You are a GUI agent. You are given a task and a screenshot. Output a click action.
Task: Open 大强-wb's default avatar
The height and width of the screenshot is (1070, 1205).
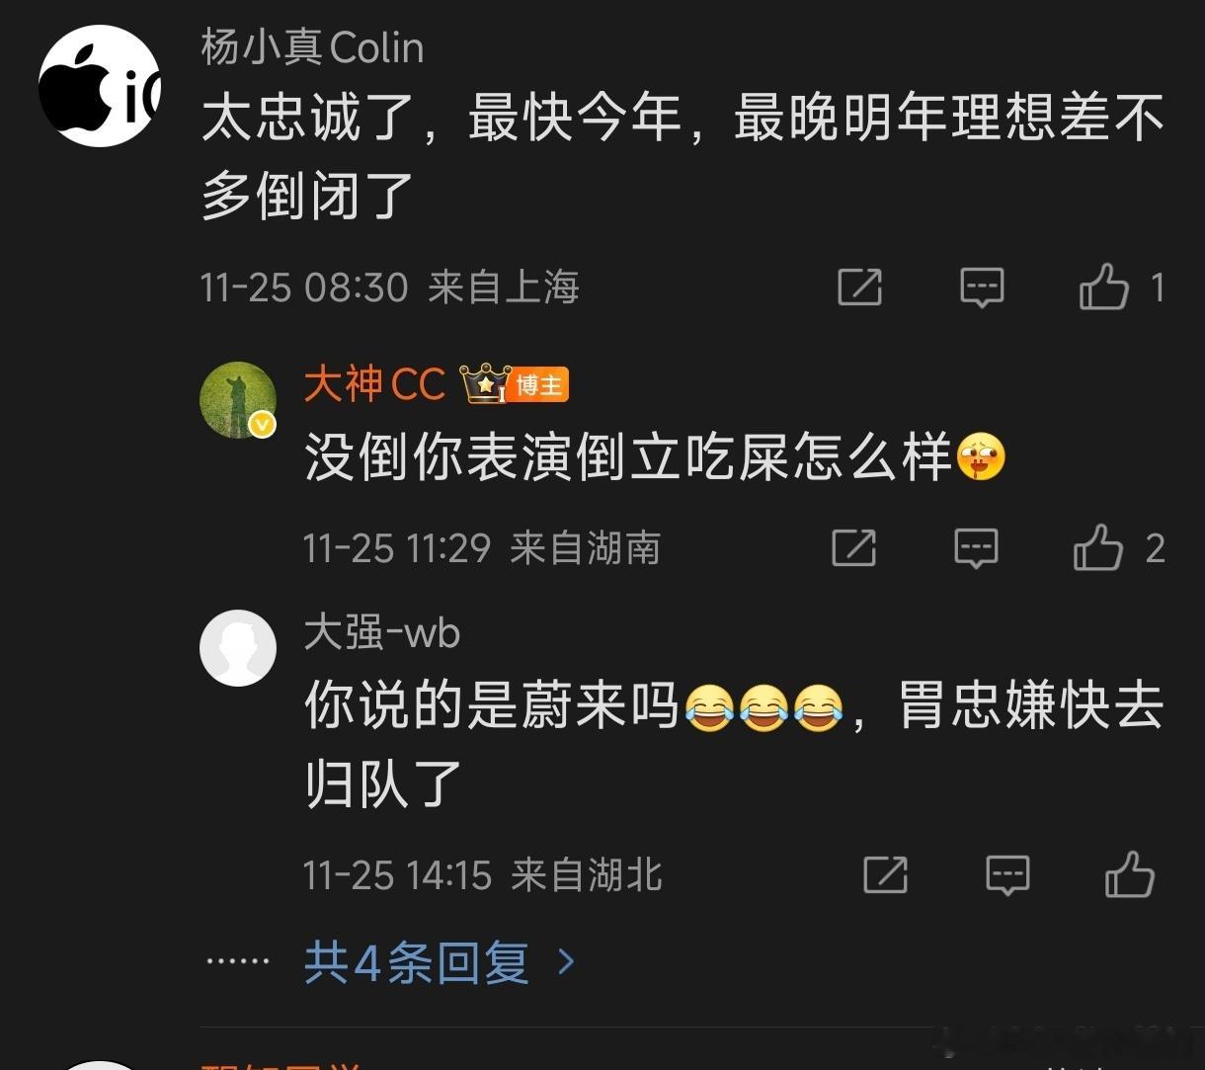(x=237, y=648)
